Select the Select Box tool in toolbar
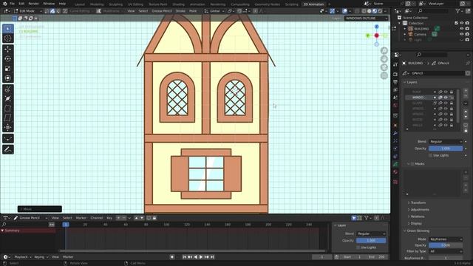 point(8,29)
